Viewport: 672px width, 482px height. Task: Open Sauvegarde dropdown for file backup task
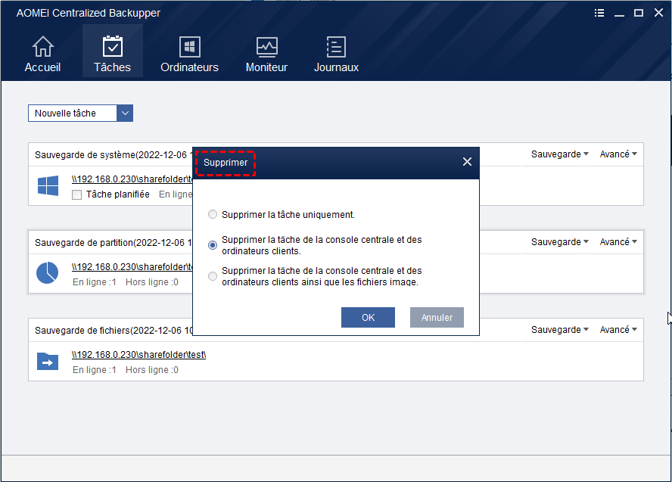[x=560, y=329]
